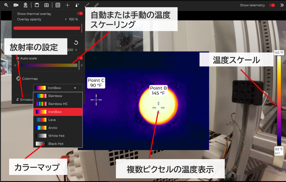Screen dimensions: 286x182
Task: Reset thermal overlay position icon
Action: [x=76, y=43]
